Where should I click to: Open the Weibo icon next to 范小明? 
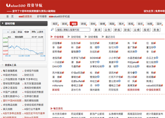136,77
